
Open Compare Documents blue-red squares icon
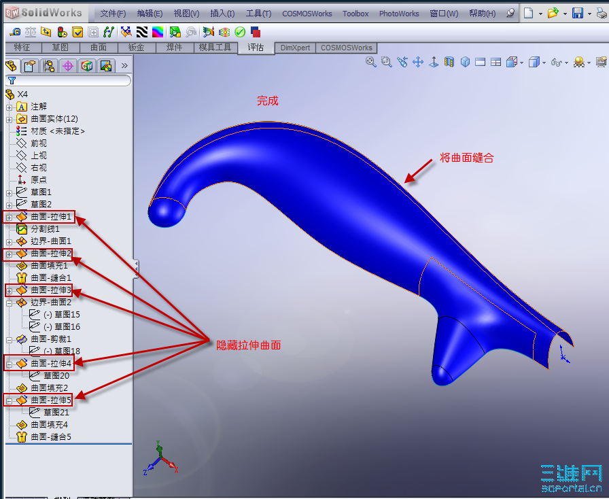click(256, 32)
